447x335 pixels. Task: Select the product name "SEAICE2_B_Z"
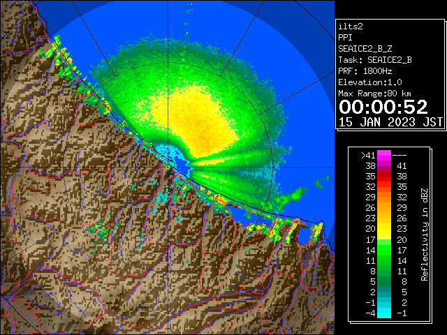[365, 49]
